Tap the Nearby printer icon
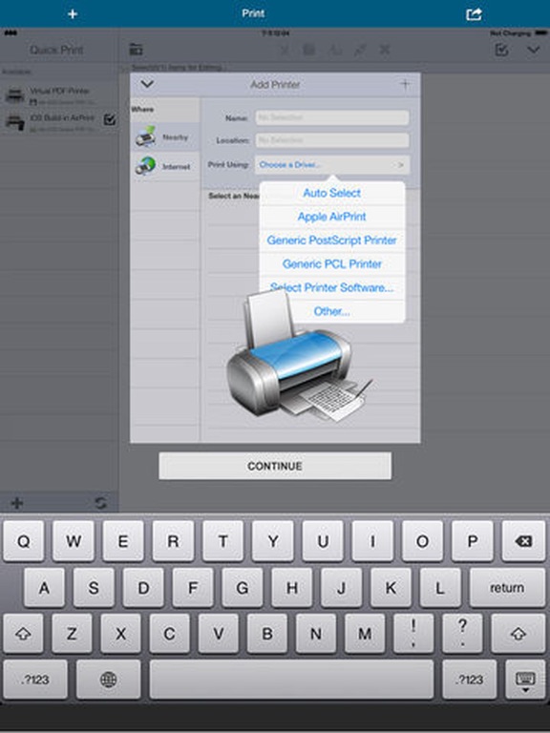Image resolution: width=550 pixels, height=733 pixels. tap(145, 136)
